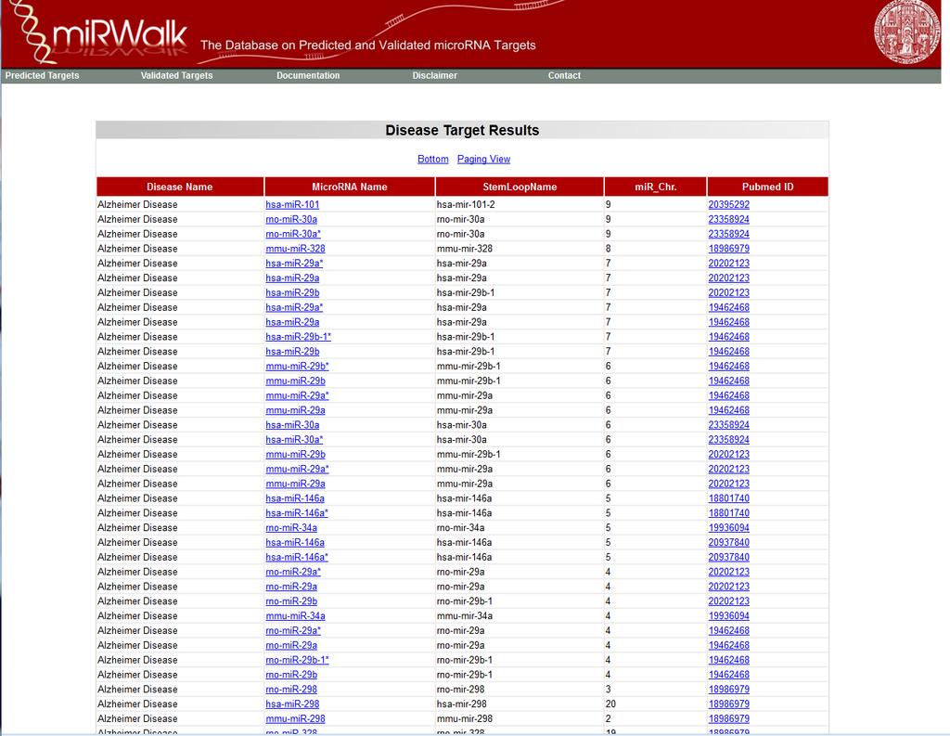Image resolution: width=950 pixels, height=736 pixels.
Task: Open the Predicted Targets menu
Action: [43, 76]
